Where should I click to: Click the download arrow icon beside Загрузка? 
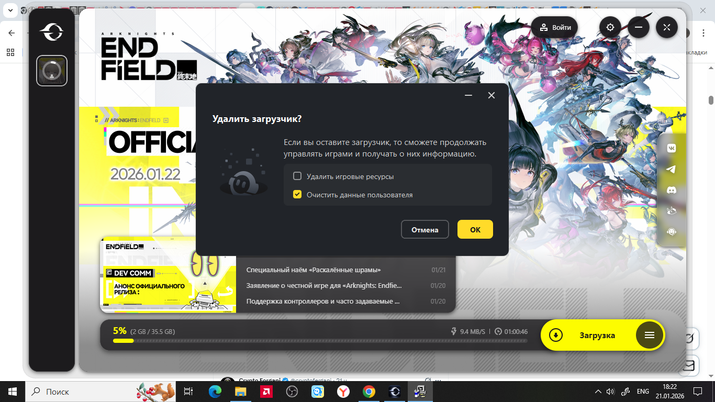point(556,335)
